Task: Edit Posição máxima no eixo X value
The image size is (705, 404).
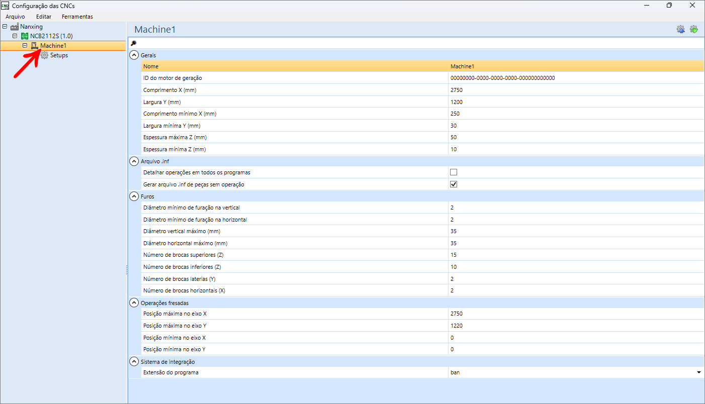Action: tap(576, 314)
